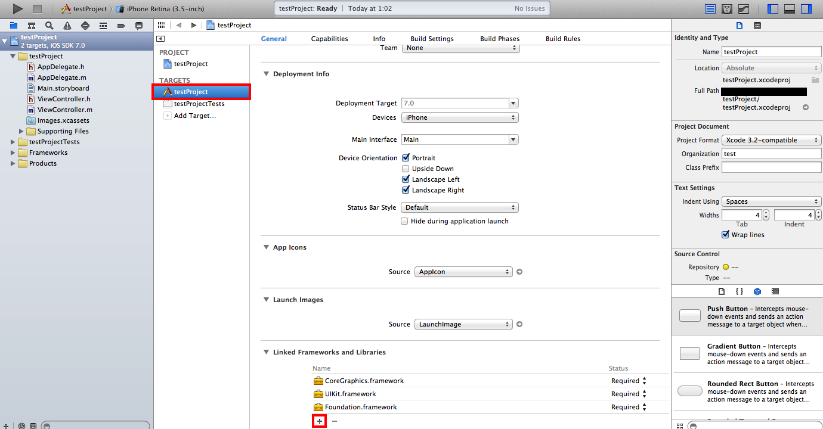823x429 pixels.
Task: Show the Code Snippet library
Action: [739, 291]
